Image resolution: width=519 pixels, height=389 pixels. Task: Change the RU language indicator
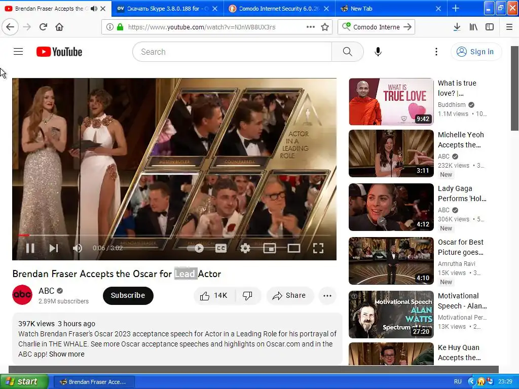click(x=458, y=381)
